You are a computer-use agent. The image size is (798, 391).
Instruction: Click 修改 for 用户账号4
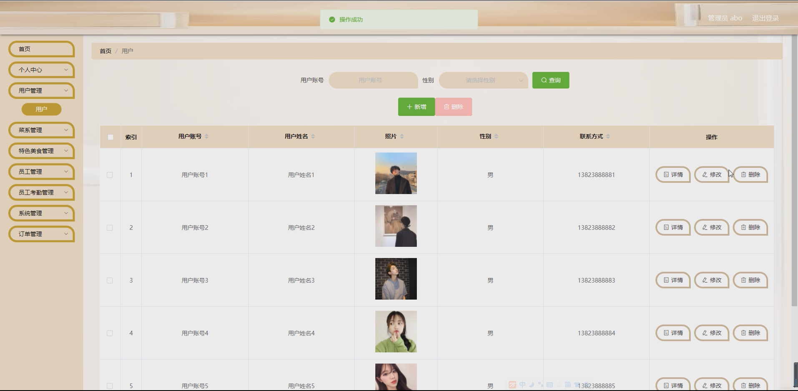712,333
